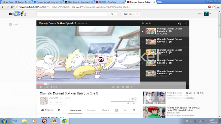Viewport: 221px width, 124px height.
Task: Go to previous playlist video
Action: pos(143,23)
